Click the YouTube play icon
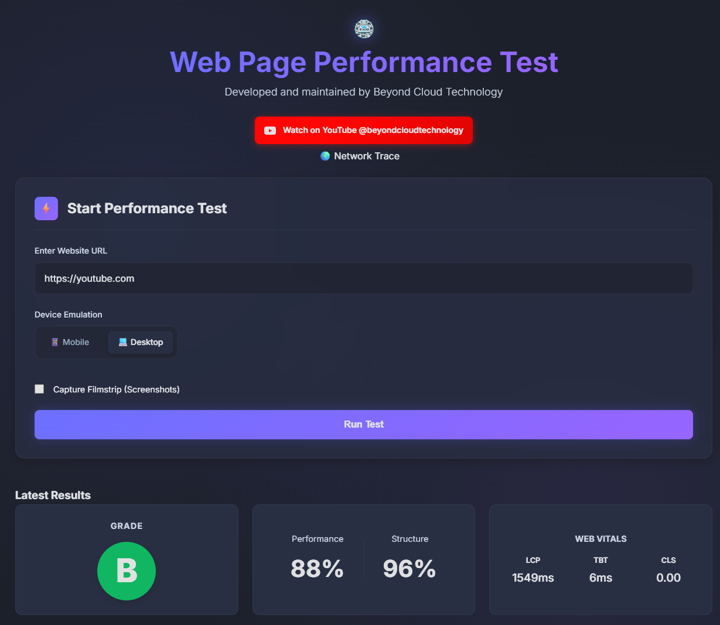Image resolution: width=720 pixels, height=625 pixels. [270, 131]
